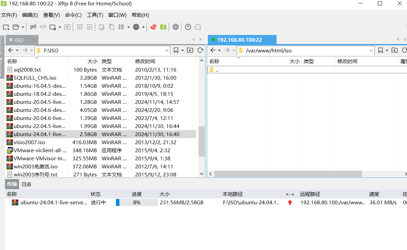Switch to the 传输 transfer tab
This screenshot has height=250, width=407.
tap(12, 184)
